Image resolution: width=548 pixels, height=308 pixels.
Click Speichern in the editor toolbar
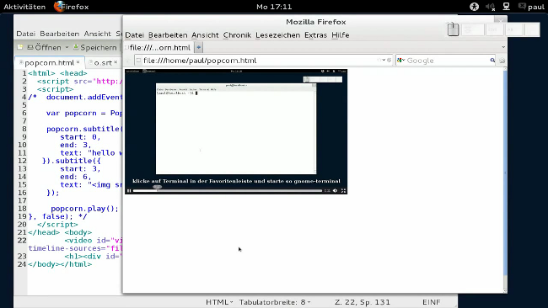coord(94,47)
